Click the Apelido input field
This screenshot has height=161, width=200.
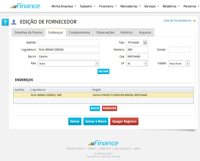[x=68, y=43]
